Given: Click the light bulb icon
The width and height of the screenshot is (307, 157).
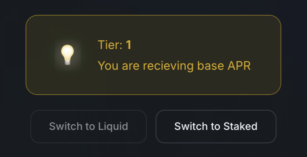Looking at the screenshot, I should click(68, 55).
